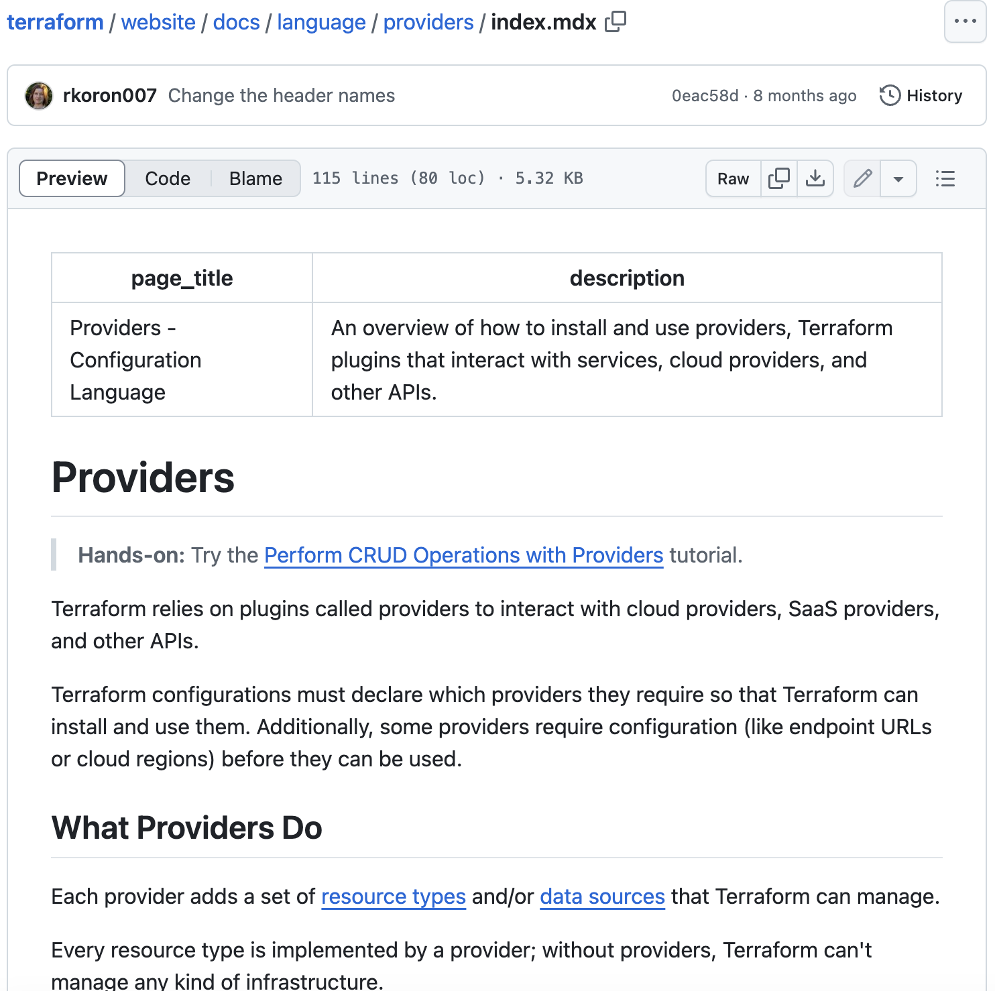The image size is (995, 991).
Task: Edit this file with pencil icon
Action: pyautogui.click(x=862, y=178)
